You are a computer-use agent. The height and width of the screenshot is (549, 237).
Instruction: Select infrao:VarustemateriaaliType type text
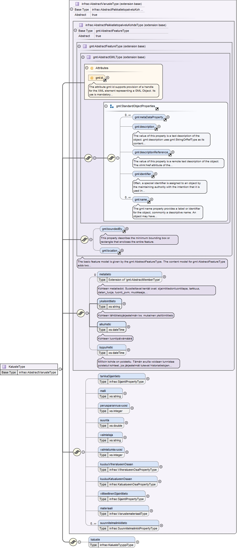pos(128,514)
